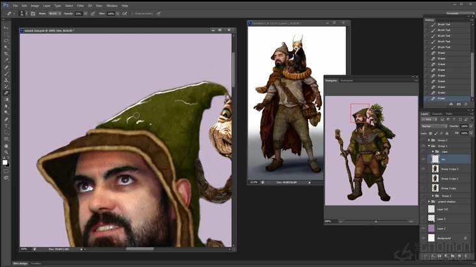Open the Opacity slider dropdown in options bar

click(x=86, y=14)
